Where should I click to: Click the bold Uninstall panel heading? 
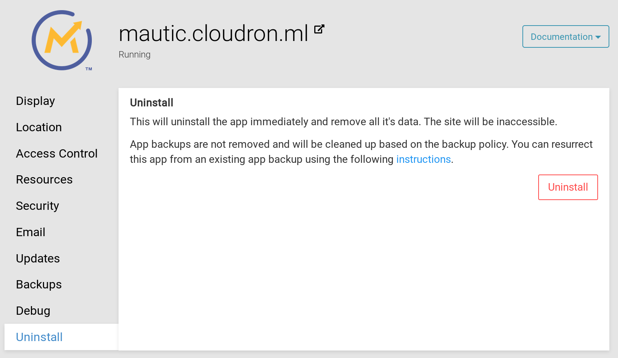pos(151,103)
